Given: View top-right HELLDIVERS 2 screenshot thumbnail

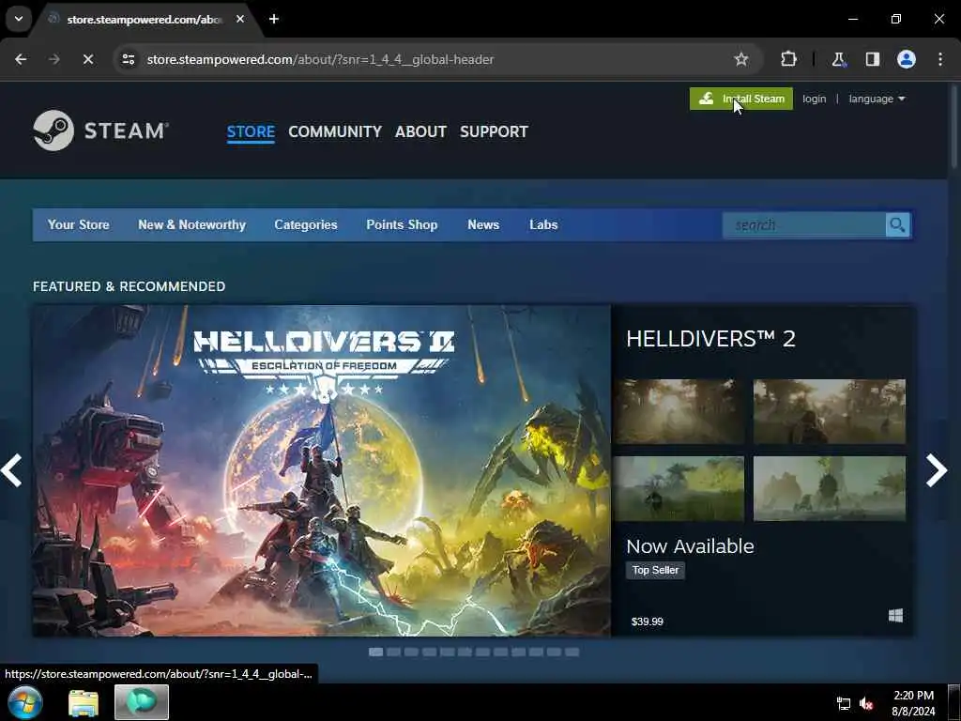Looking at the screenshot, I should click(x=830, y=411).
